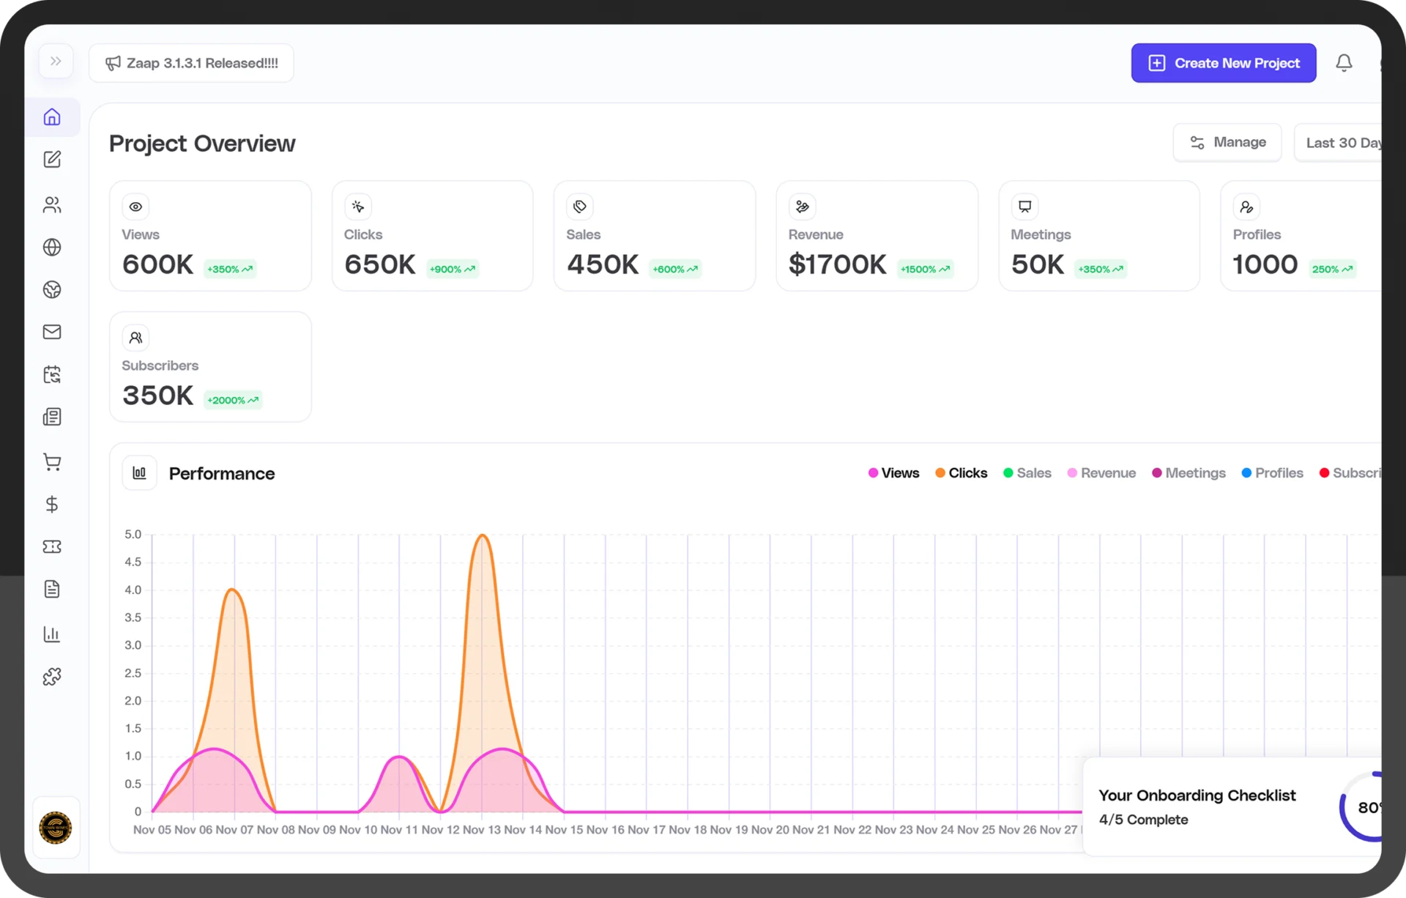Click the dollar sign sidebar icon
Image resolution: width=1406 pixels, height=898 pixels.
point(52,505)
